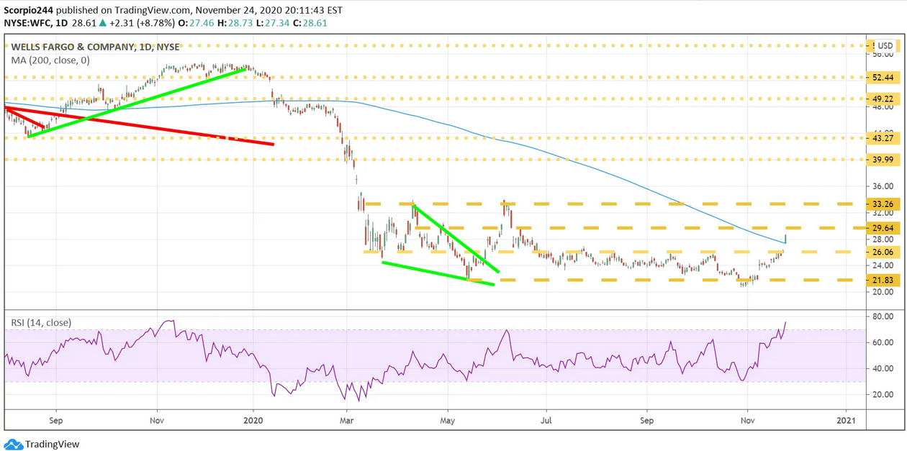
Task: Click the 52.44 price level label
Action: (883, 77)
